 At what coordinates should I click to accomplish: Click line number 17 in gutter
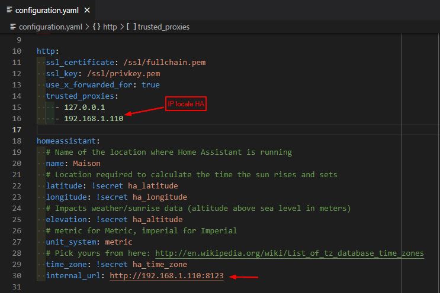click(x=17, y=130)
